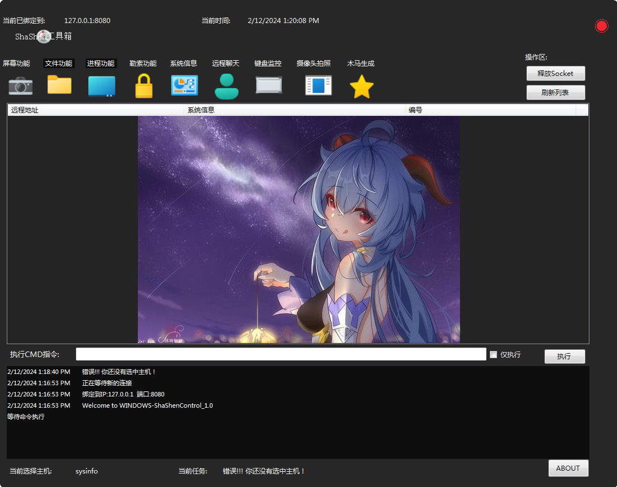Screen dimensions: 617x487
Task: Select the 系统信息 column header in list
Action: pos(294,110)
